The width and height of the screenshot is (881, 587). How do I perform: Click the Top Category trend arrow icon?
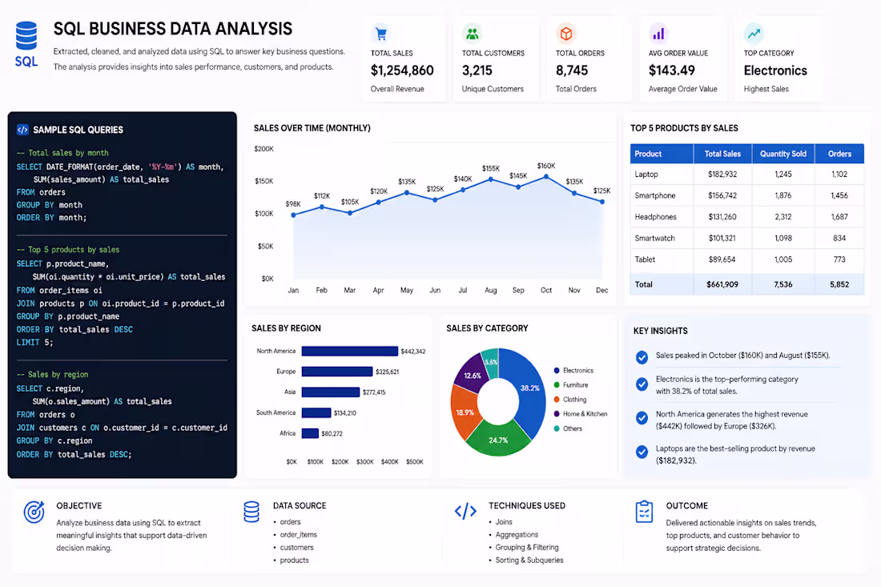(754, 34)
